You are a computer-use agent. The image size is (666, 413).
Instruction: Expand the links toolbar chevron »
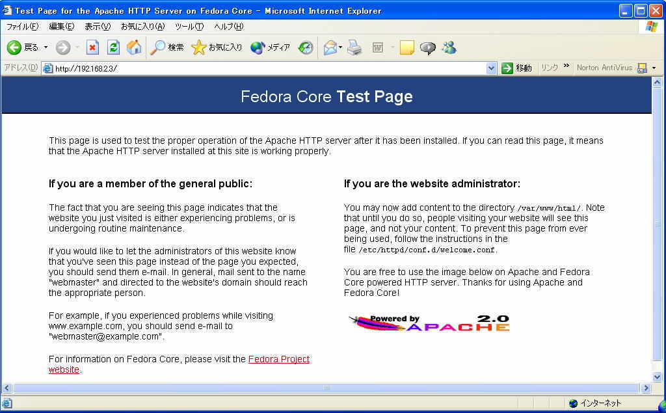tap(566, 66)
